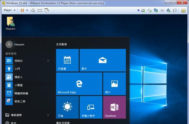Click the grayed removable device icon
189x124 pixels.
pos(175,11)
